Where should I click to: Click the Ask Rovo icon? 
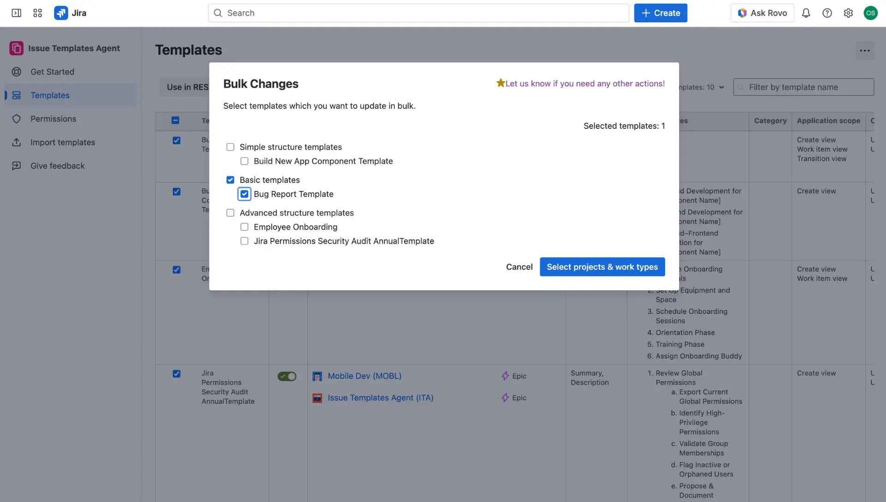742,13
